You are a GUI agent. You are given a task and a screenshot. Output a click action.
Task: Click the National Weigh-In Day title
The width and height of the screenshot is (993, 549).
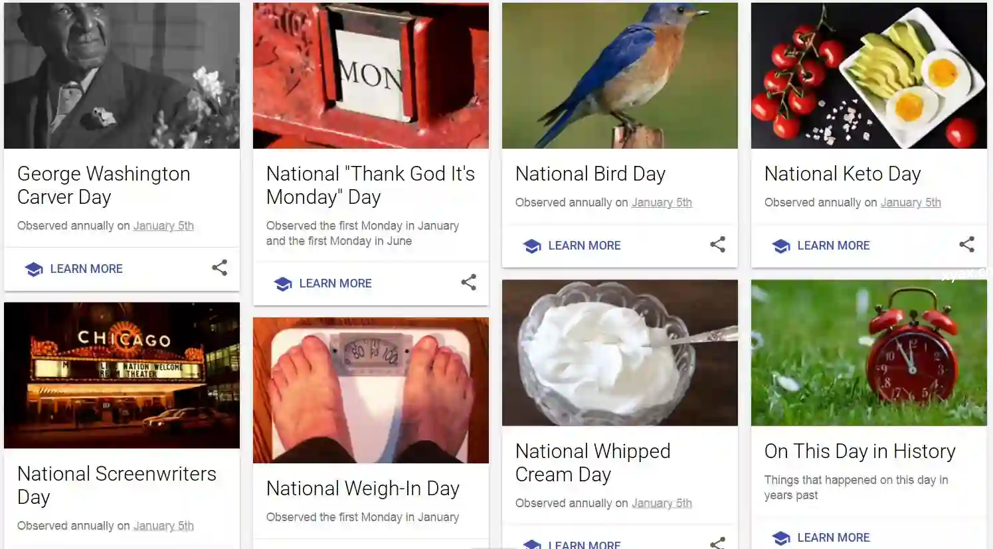coord(363,489)
